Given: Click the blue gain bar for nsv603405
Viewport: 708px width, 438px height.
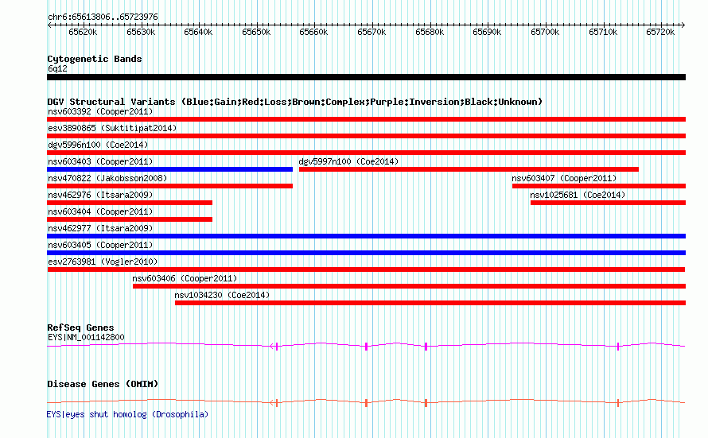Looking at the screenshot, I should [x=366, y=253].
